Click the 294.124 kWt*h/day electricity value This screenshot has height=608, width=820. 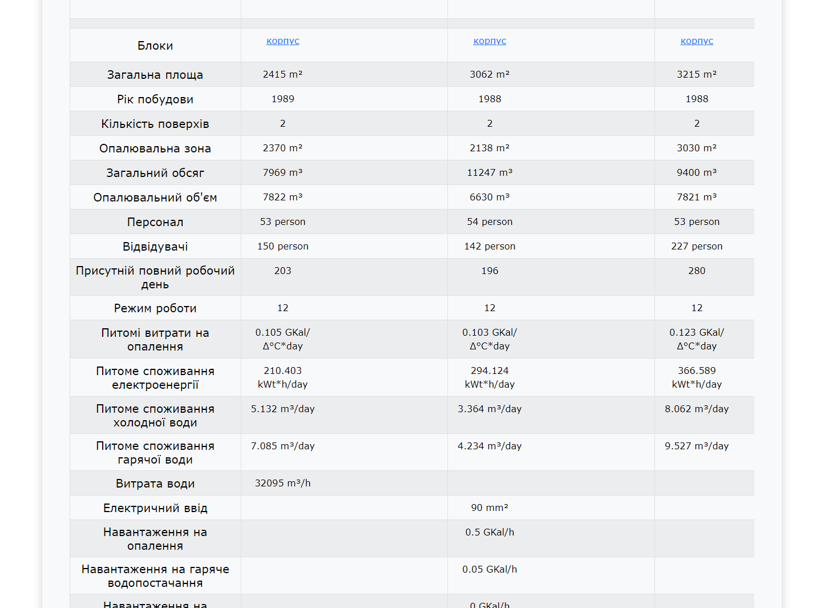coord(490,377)
